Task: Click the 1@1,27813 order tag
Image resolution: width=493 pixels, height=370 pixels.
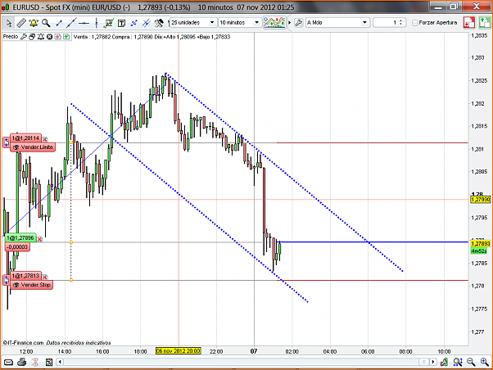Action: pyautogui.click(x=25, y=276)
